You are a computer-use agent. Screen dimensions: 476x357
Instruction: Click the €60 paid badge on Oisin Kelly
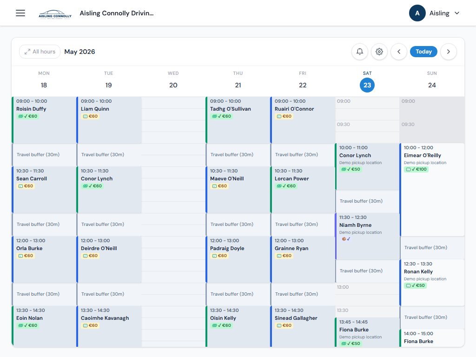pyautogui.click(x=222, y=325)
